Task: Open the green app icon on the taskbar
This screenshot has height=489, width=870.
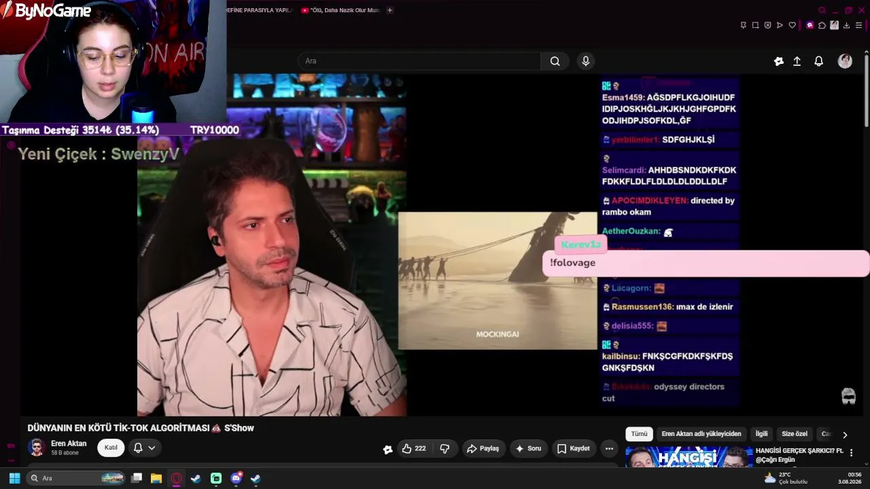Action: click(216, 478)
